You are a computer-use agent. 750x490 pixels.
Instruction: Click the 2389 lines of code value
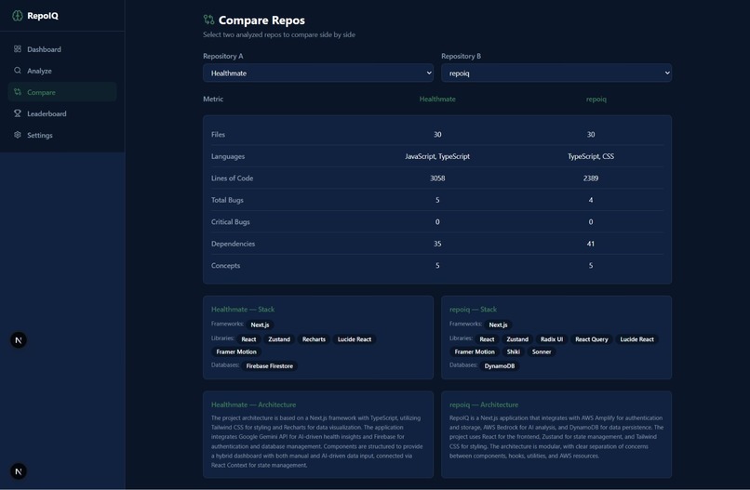tap(591, 178)
